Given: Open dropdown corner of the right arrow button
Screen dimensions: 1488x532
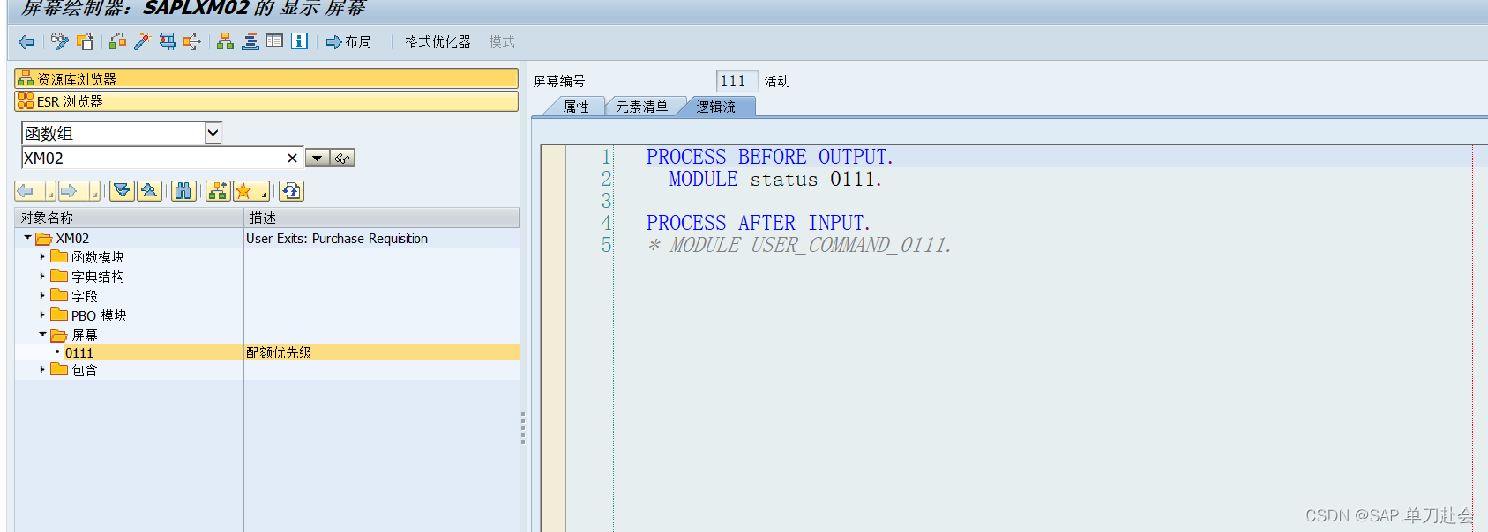Looking at the screenshot, I should coord(94,196).
